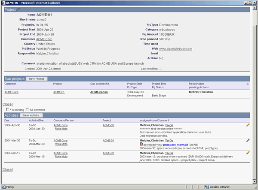258x190 pixels.
Task: Click the -x- column header in Sub projects
Action: (x=247, y=84)
